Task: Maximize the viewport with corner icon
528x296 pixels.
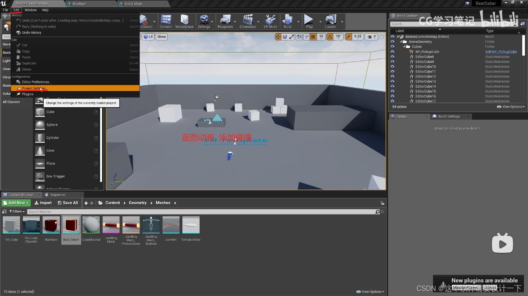Action: coord(382,37)
